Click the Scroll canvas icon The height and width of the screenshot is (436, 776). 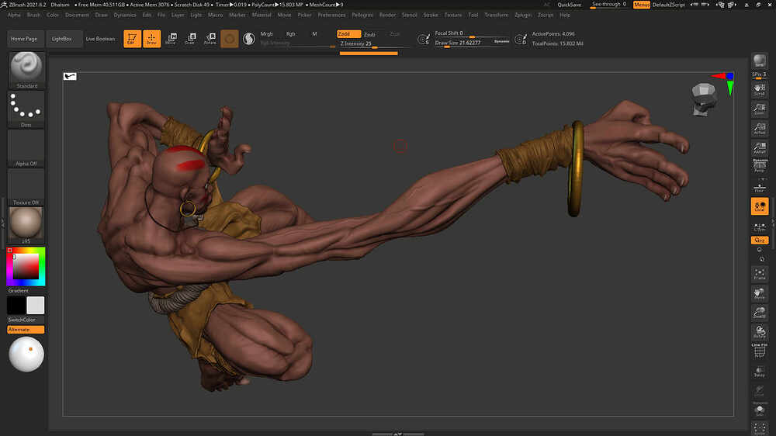pos(759,89)
